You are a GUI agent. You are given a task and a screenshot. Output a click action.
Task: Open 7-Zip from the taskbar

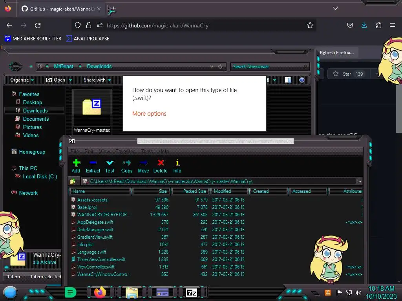coord(192,292)
